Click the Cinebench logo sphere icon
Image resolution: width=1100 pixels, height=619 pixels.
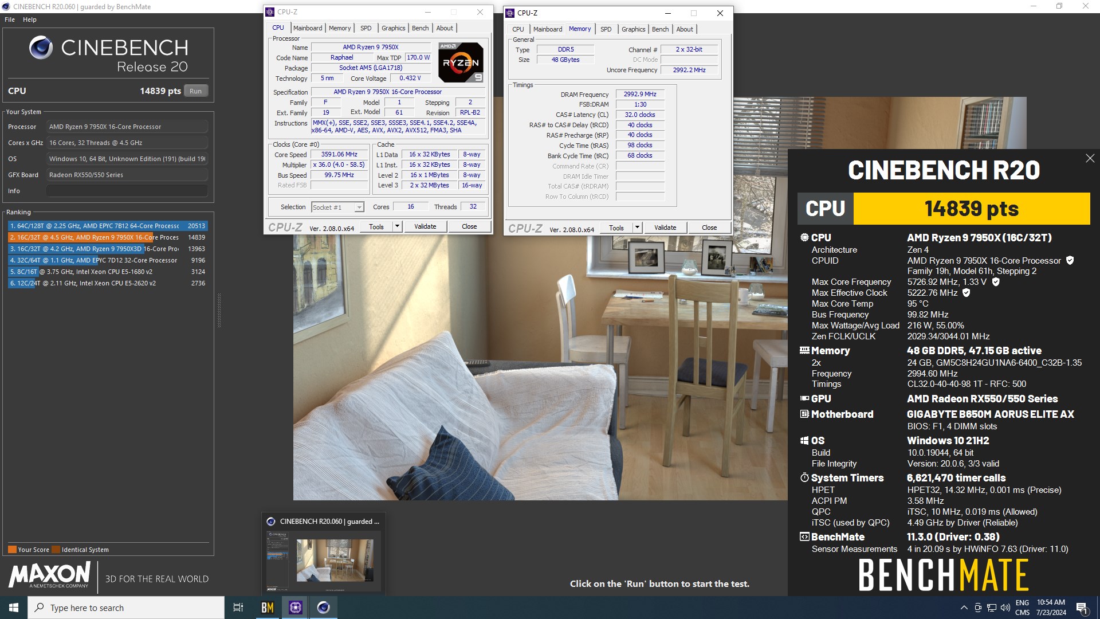click(41, 48)
